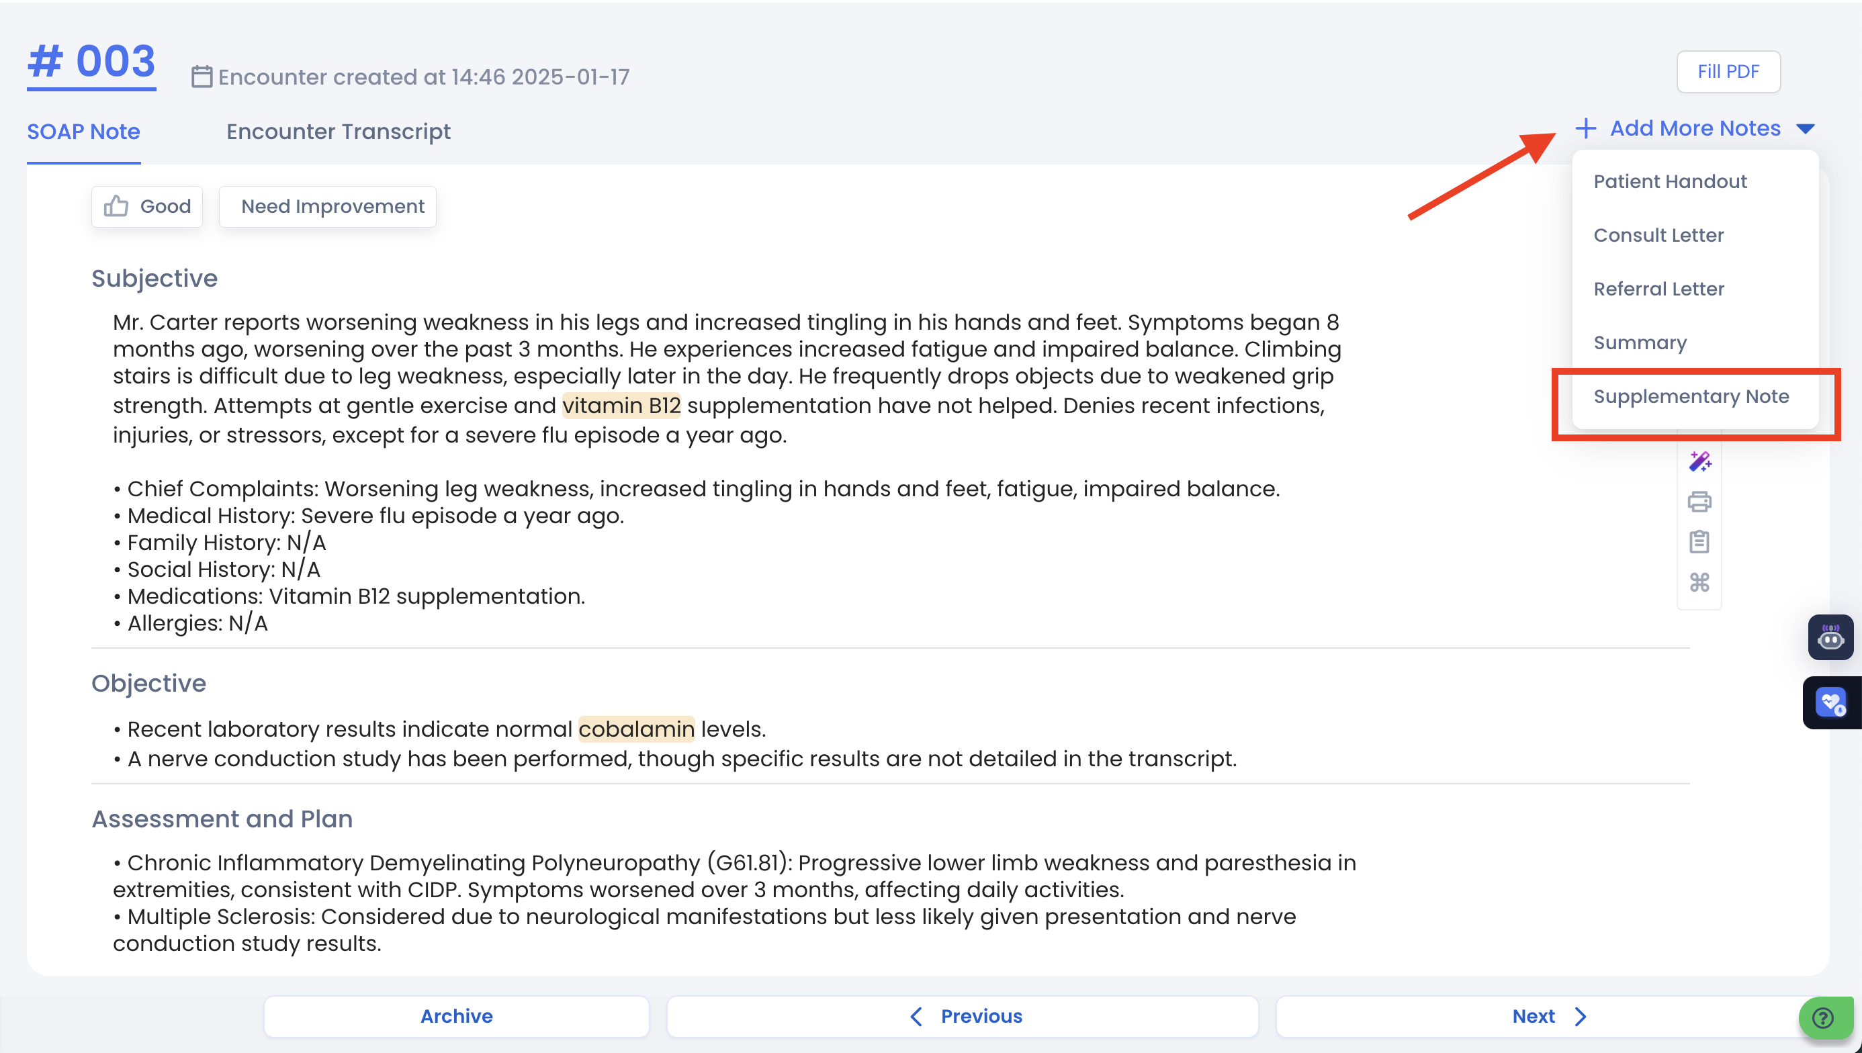Screen dimensions: 1862x1053
Task: Click the command shortcut icon
Action: [1699, 582]
